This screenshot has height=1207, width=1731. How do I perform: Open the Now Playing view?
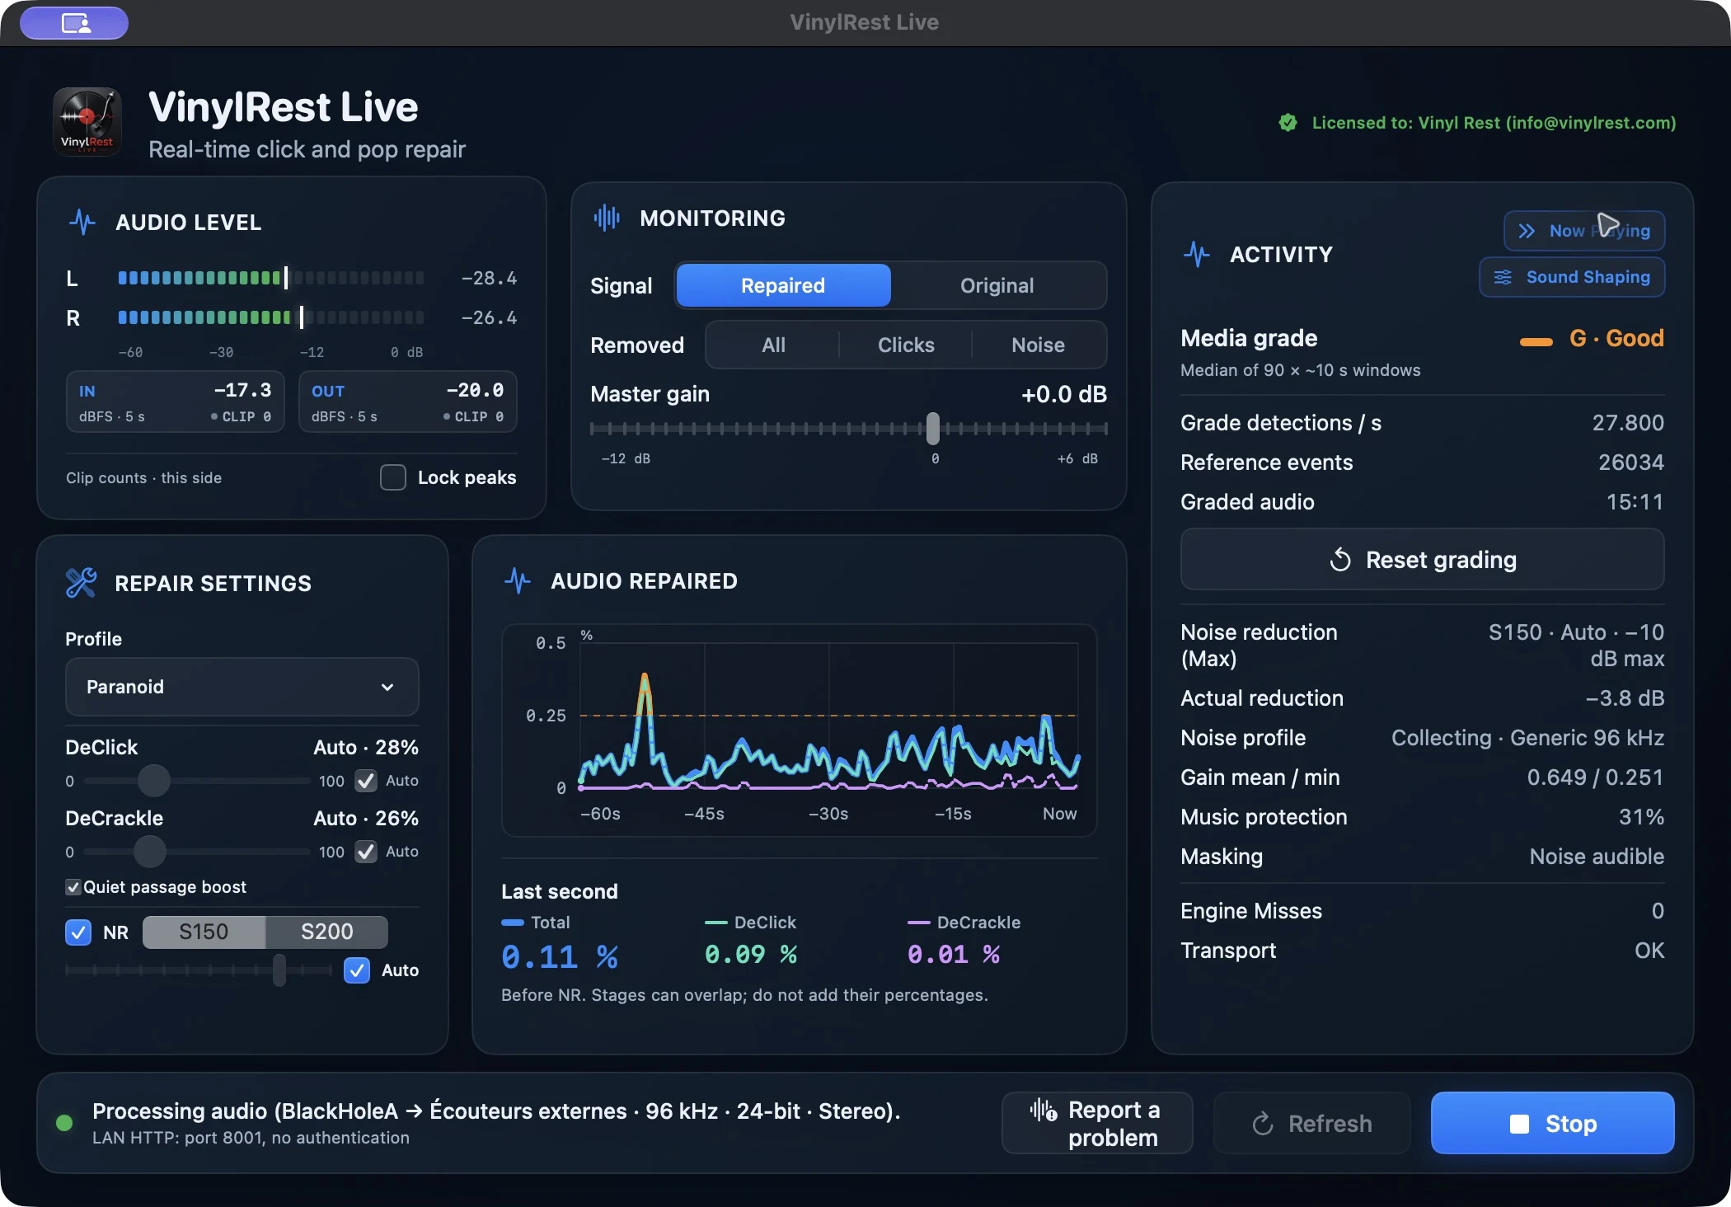click(1584, 231)
